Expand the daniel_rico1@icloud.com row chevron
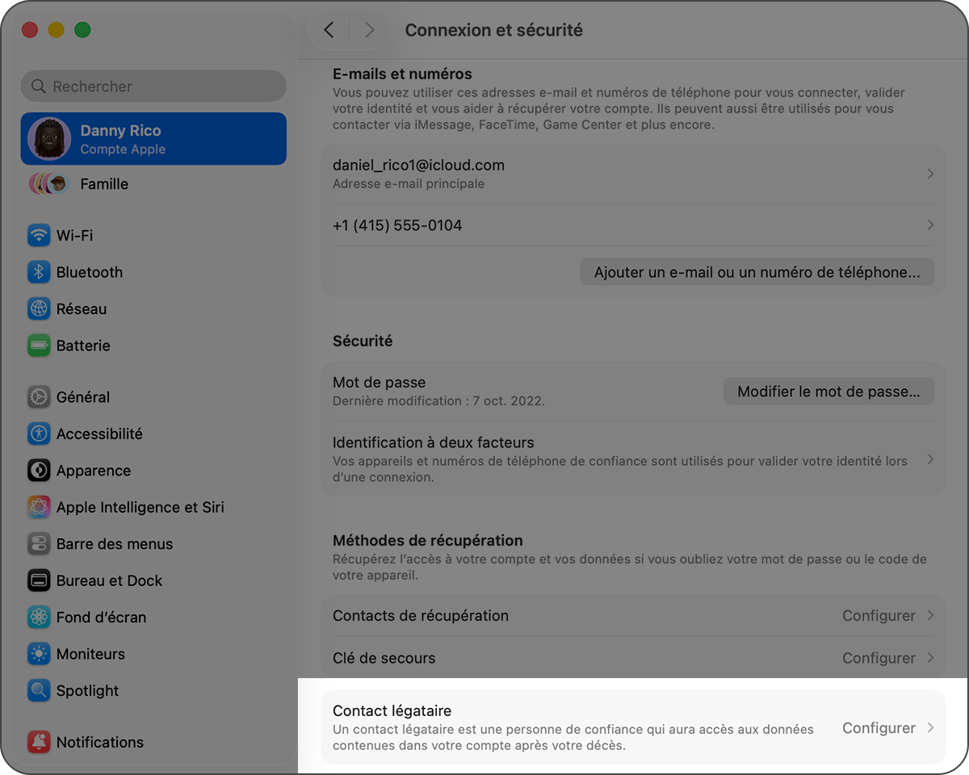Viewport: 969px width, 775px height. (x=930, y=174)
